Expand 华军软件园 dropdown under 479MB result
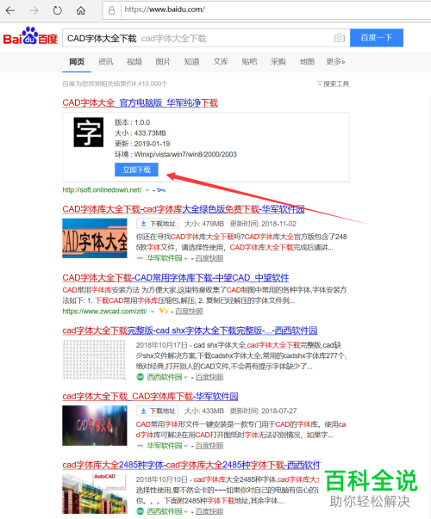Viewport: 431px width, 519px height. [185, 258]
